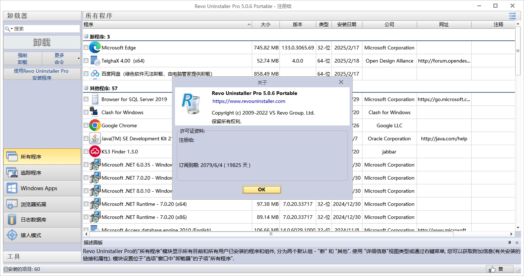
Task: Close the 描述面板 description panel
Action: pyautogui.click(x=517, y=243)
